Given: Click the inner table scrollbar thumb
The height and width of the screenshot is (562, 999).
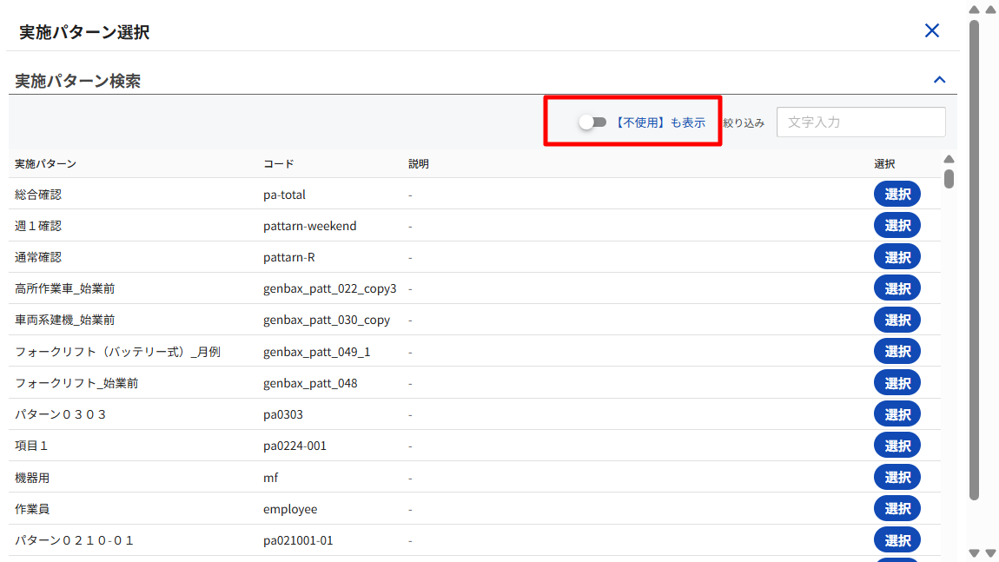Looking at the screenshot, I should point(949,178).
